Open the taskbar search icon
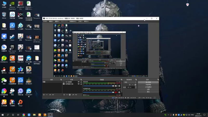This screenshot has height=117, width=208. click(x=8, y=115)
